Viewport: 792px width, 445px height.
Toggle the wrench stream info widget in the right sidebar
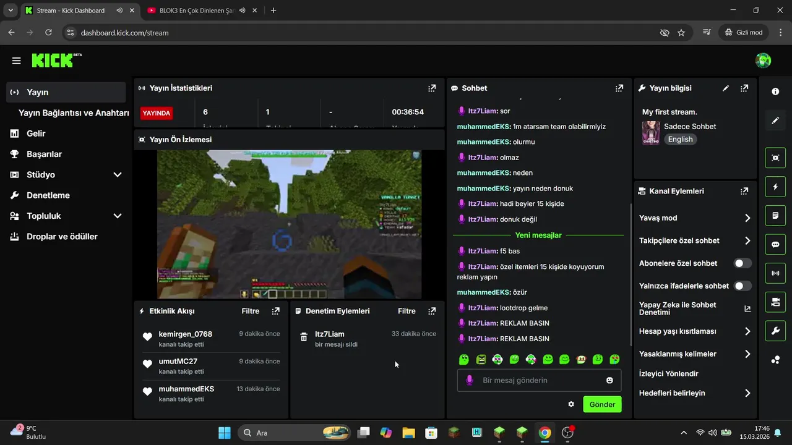pyautogui.click(x=775, y=331)
